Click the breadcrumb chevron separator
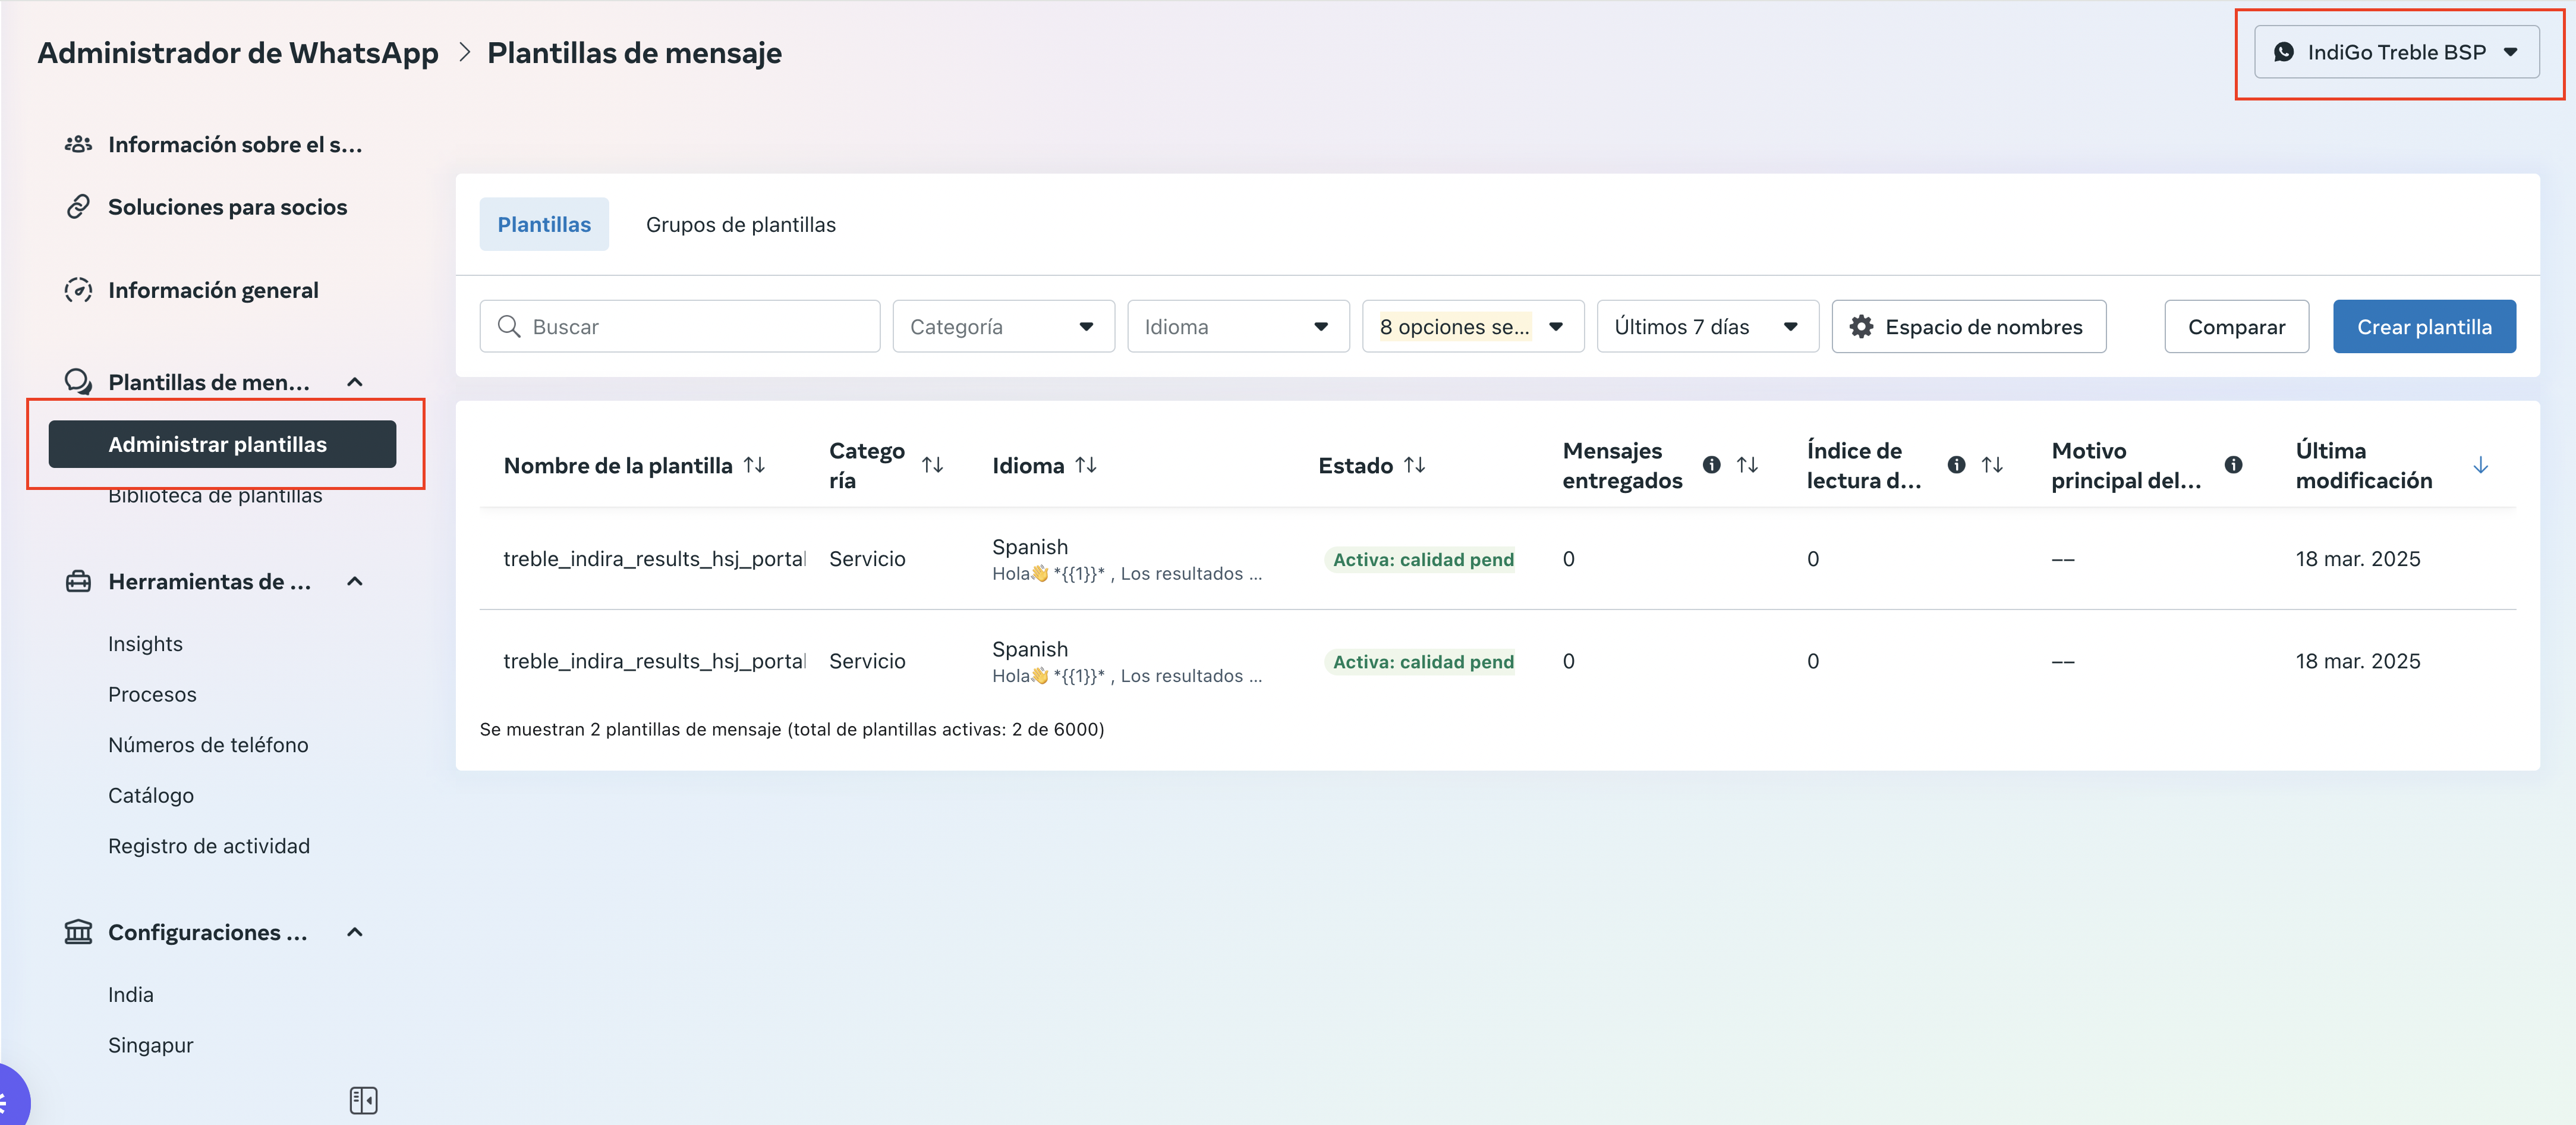 coord(464,52)
